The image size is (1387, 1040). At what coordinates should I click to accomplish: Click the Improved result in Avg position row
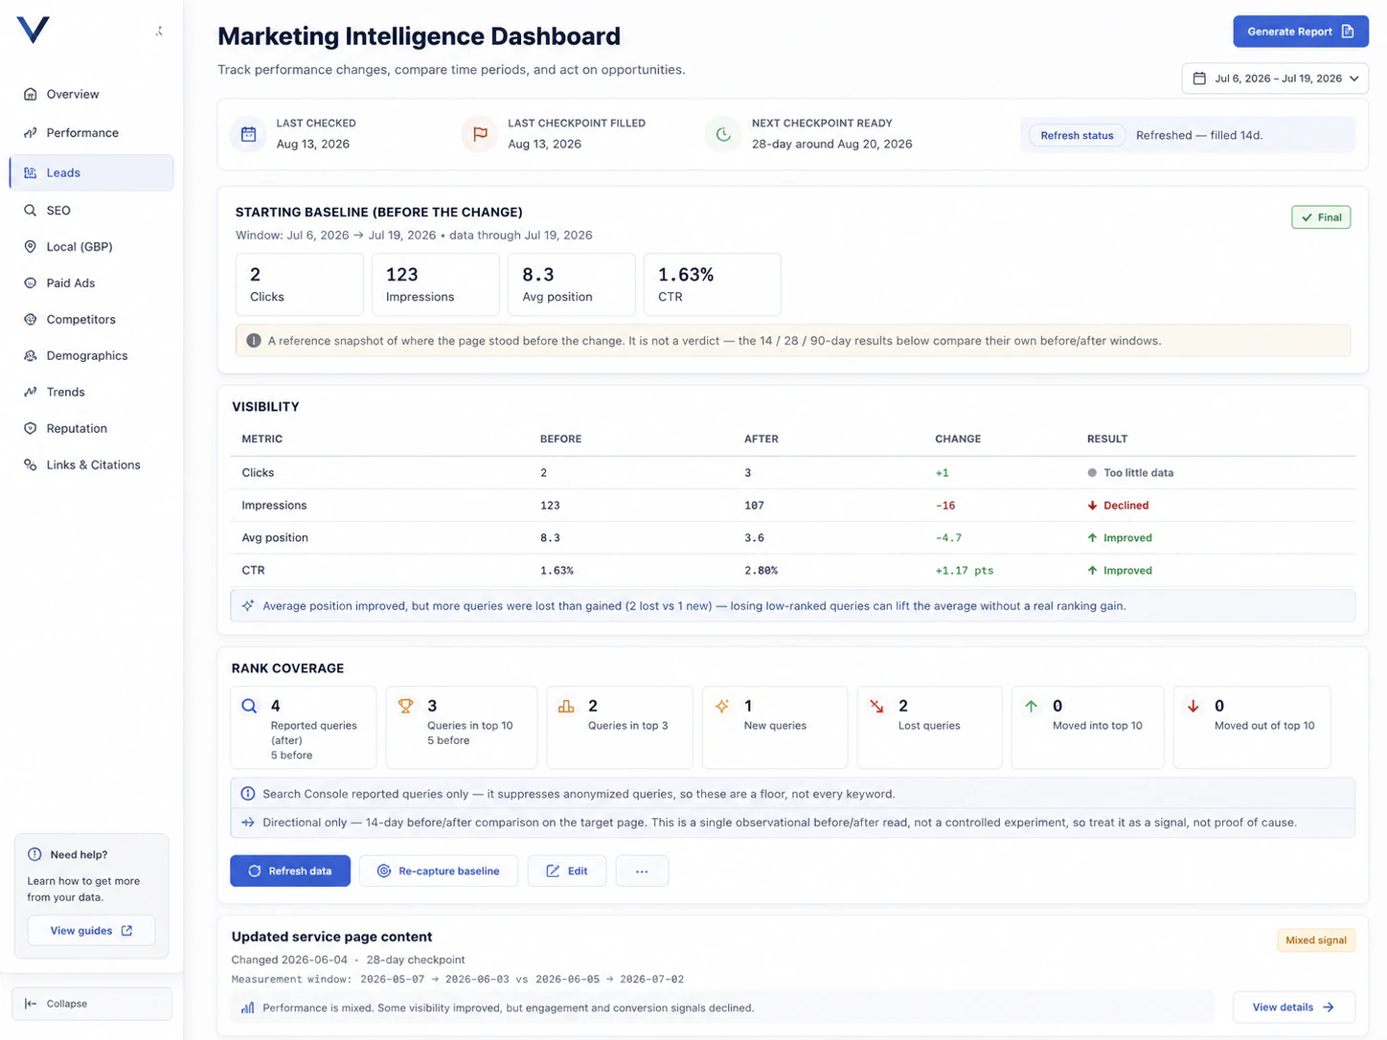(1120, 538)
